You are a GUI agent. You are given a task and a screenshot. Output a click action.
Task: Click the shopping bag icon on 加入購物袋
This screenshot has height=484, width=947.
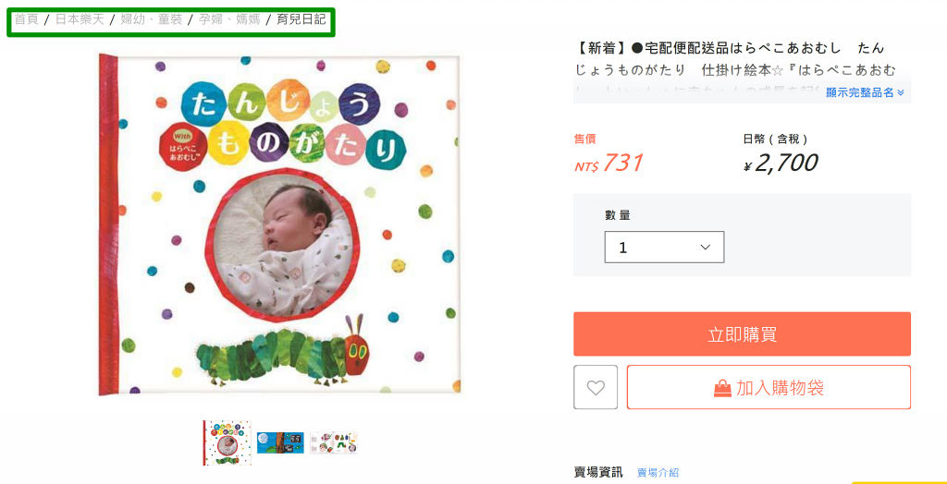pos(722,388)
